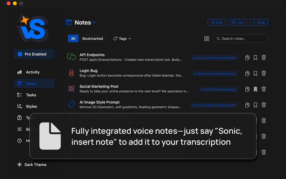
Task: Copy the AI Image Style Prompt note
Action: point(247,105)
